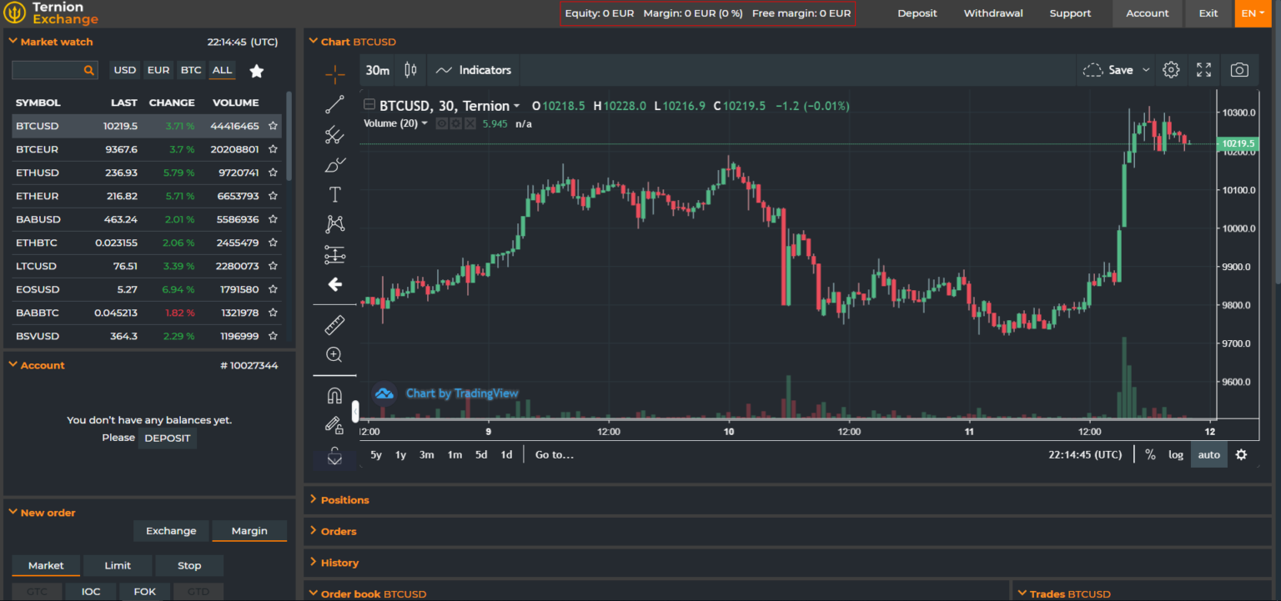1281x601 pixels.
Task: Star the ETHBTC symbol row
Action: (x=273, y=243)
